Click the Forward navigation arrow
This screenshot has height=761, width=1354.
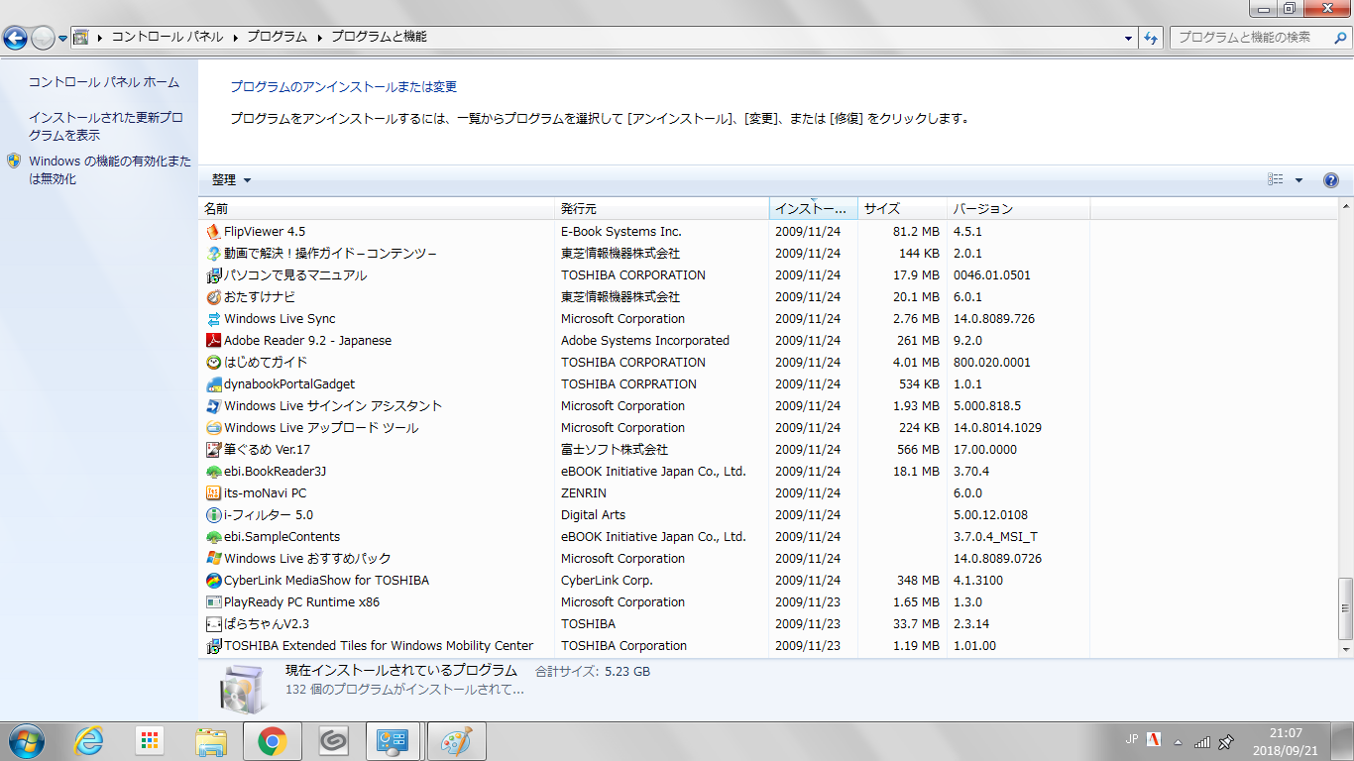(x=44, y=38)
